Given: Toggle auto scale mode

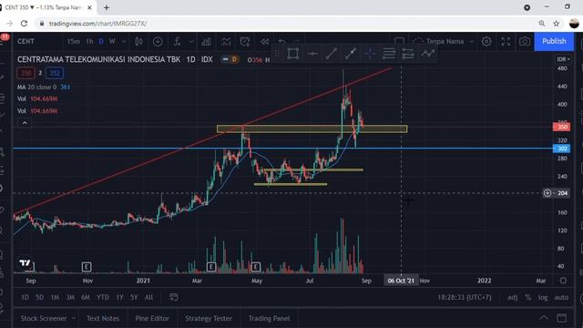Looking at the screenshot, I should click(561, 298).
